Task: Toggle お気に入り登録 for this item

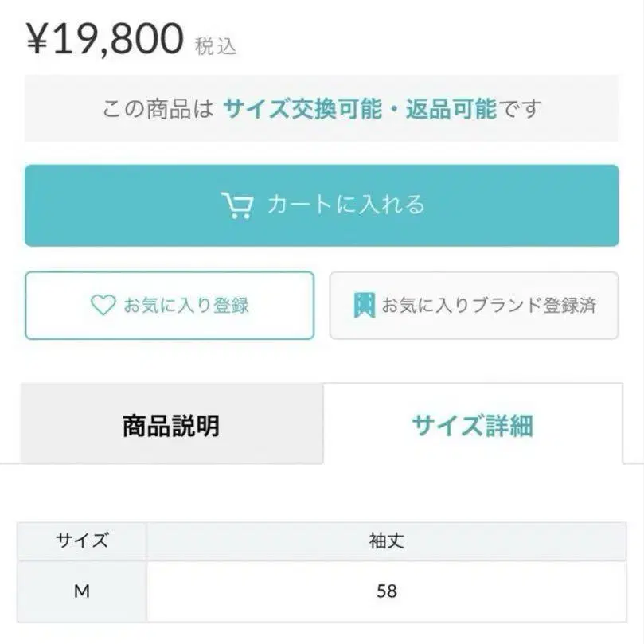Action: pos(170,306)
